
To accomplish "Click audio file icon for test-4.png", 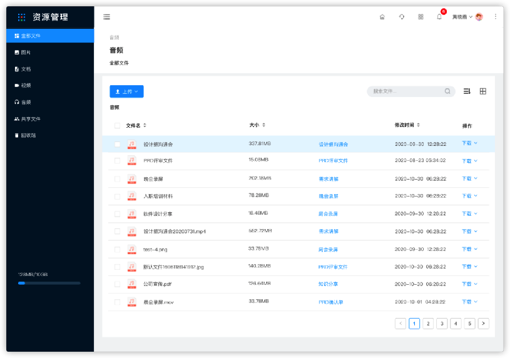I will tap(132, 249).
